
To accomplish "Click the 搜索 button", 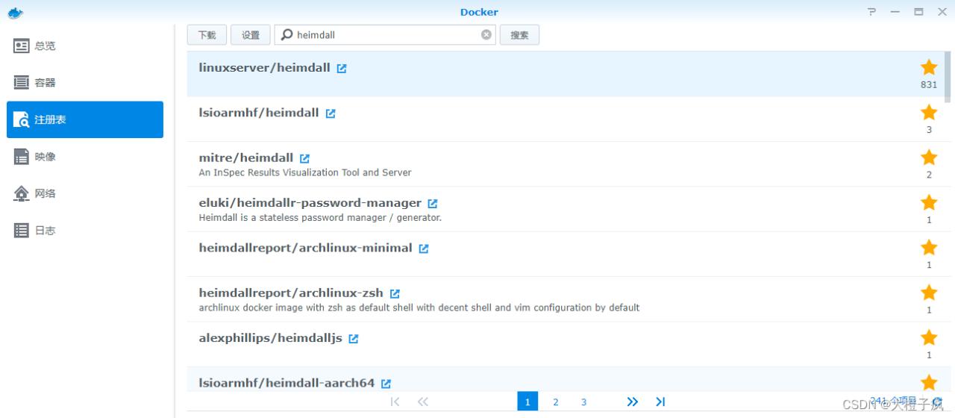I will (x=519, y=34).
